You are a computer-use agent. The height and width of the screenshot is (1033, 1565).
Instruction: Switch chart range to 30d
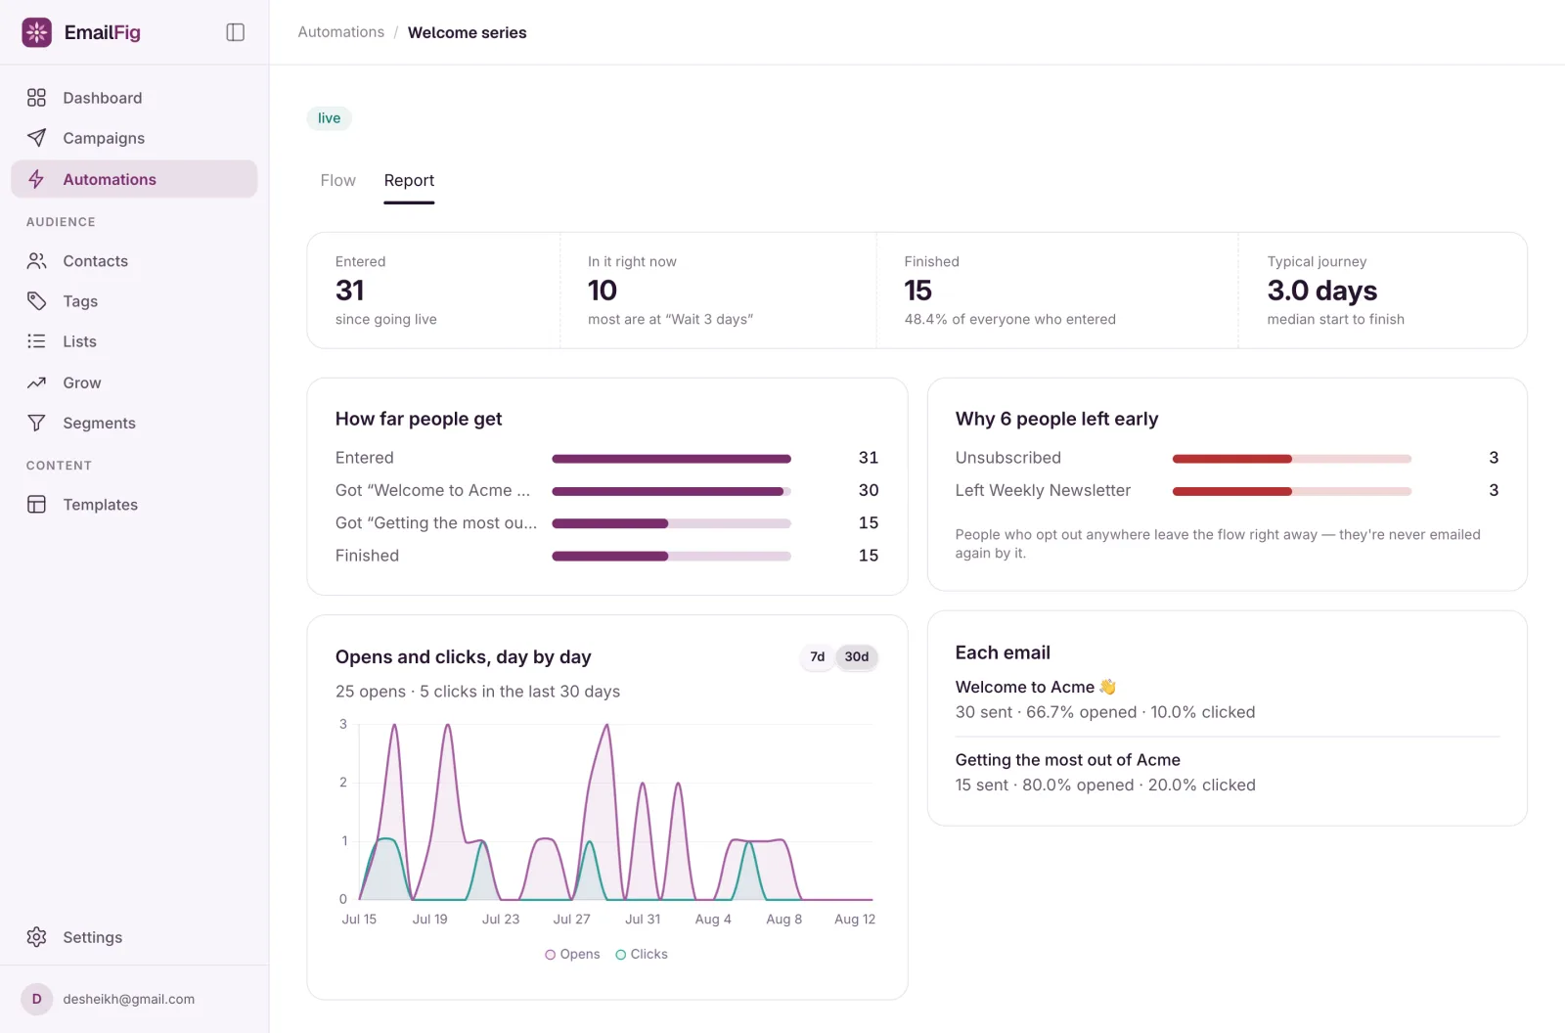[857, 657]
